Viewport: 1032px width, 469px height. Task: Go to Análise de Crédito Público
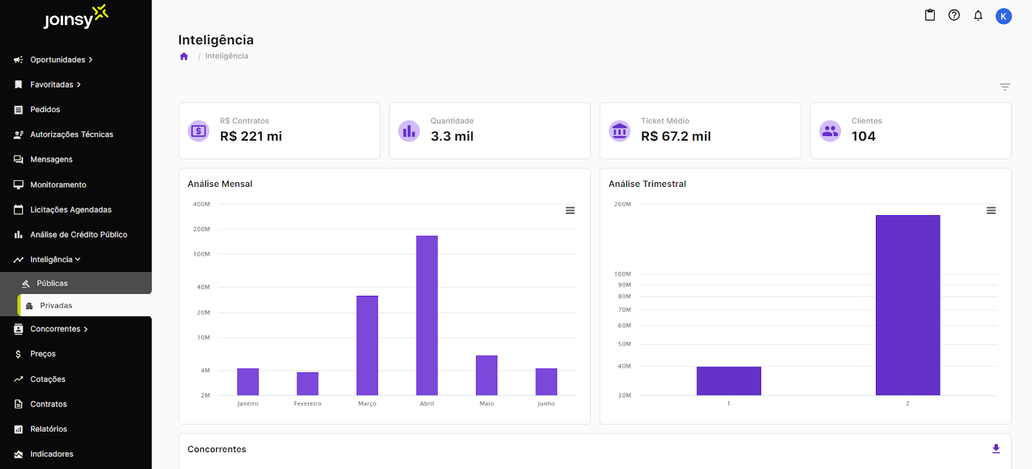pos(78,235)
